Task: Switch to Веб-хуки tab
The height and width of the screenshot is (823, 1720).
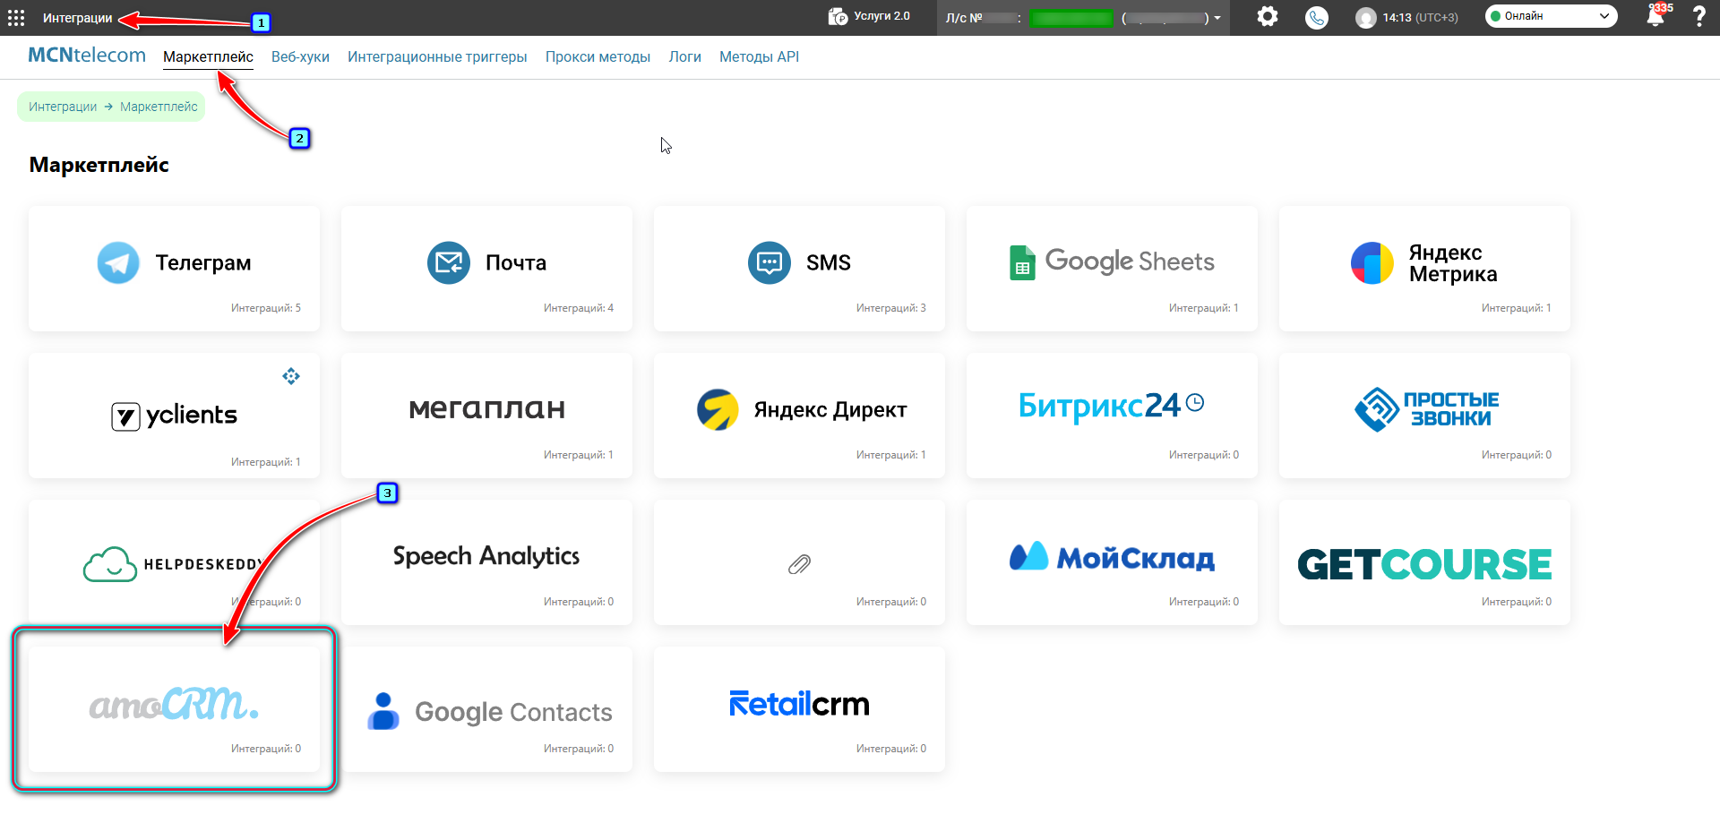Action: click(x=300, y=56)
